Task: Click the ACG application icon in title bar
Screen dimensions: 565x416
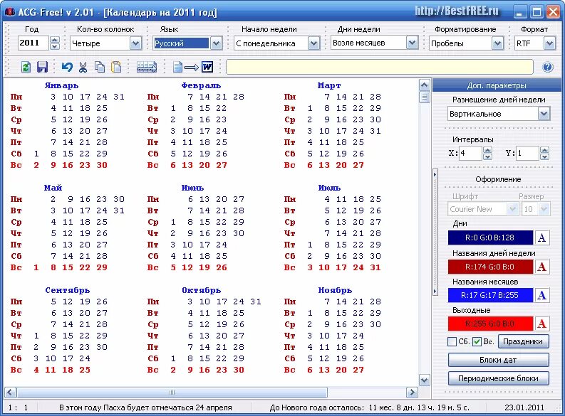Action: coord(10,11)
